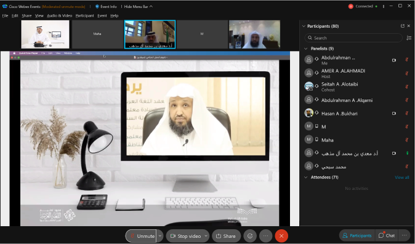Open the Chat panel
Viewport: 415px width, 244px height.
click(x=387, y=235)
